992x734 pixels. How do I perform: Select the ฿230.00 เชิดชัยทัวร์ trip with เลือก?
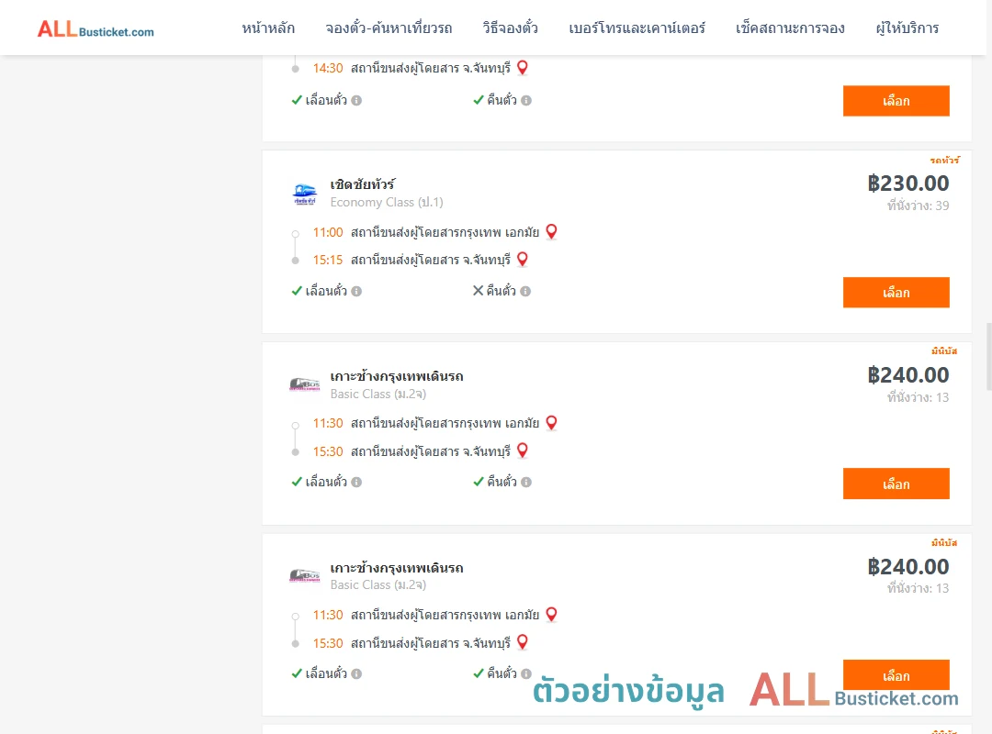tap(896, 292)
